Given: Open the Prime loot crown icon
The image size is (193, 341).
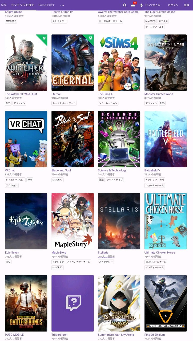Looking at the screenshot, I should coord(133,5).
